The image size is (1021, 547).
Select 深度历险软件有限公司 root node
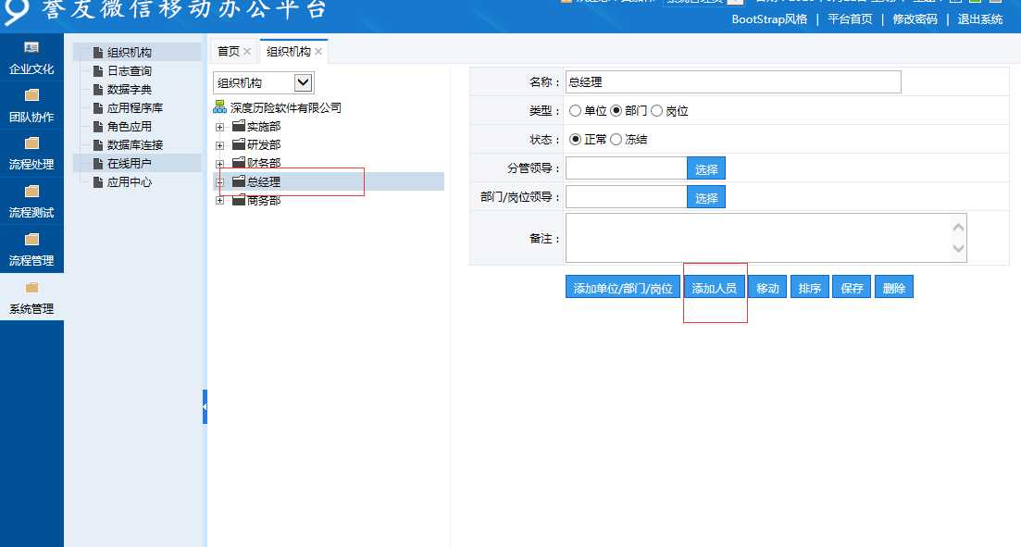(x=286, y=107)
